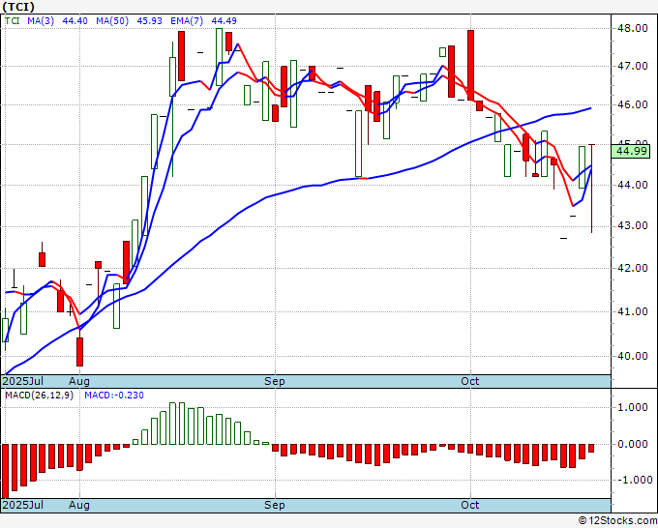Click the MA(3) value 44.40
658x528 pixels.
pos(75,20)
